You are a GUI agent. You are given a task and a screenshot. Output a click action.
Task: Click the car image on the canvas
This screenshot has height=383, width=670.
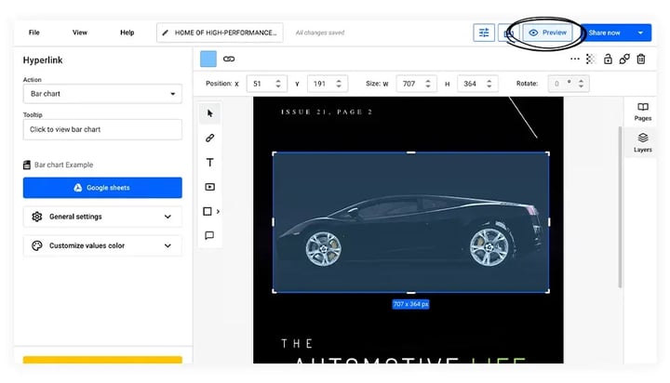pos(410,222)
